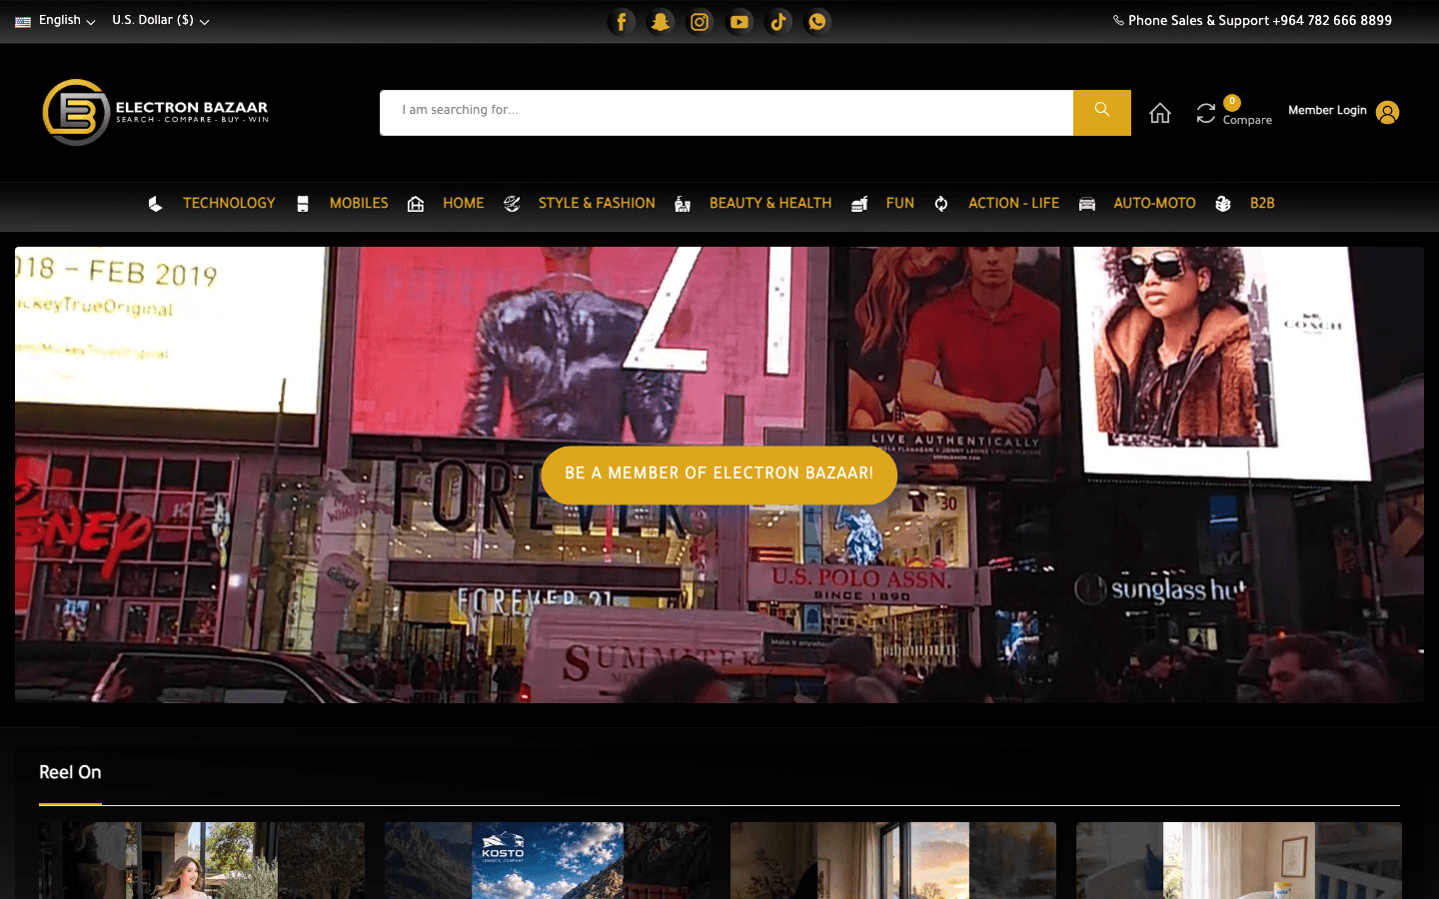Click Be a Member of Electron Bazaar button
Viewport: 1439px width, 899px height.
719,474
